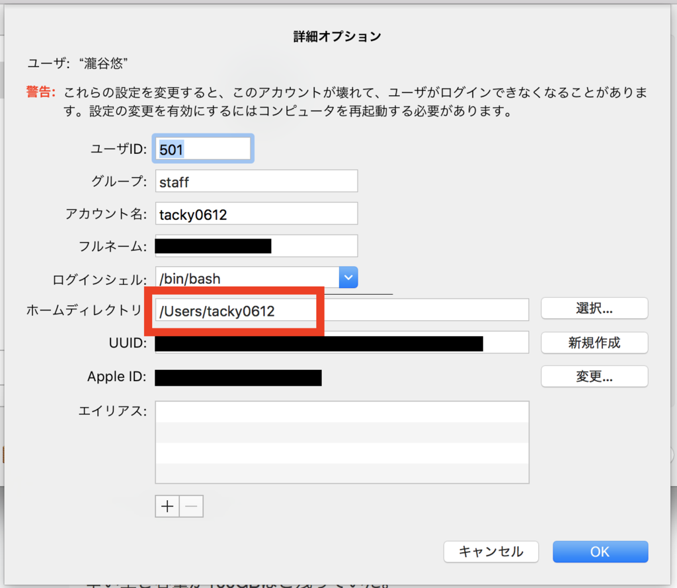This screenshot has height=588, width=677.
Task: Click the ユーザ: "瀧谷悠" label
Action: coord(77,63)
